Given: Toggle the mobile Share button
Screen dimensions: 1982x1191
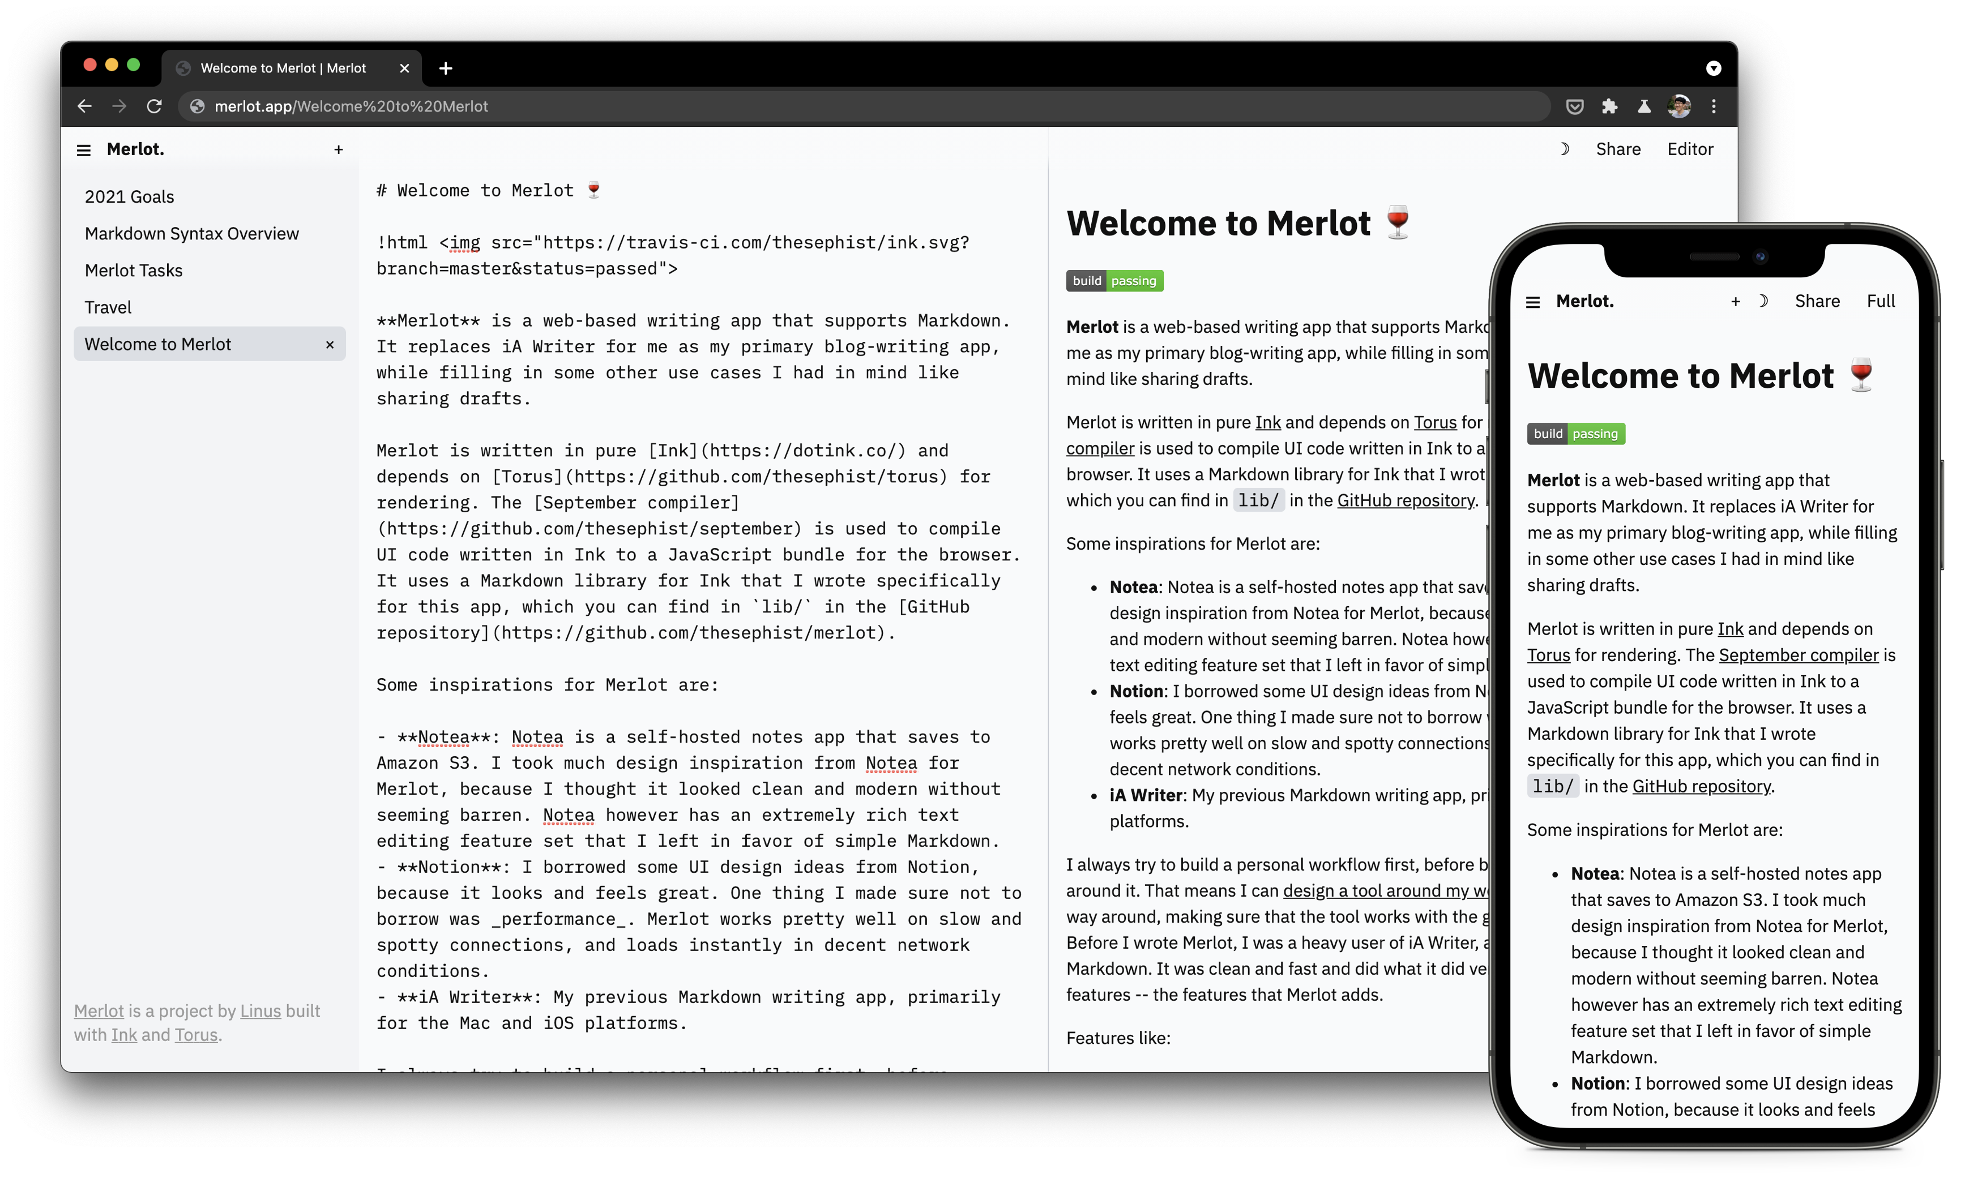Looking at the screenshot, I should (x=1817, y=300).
